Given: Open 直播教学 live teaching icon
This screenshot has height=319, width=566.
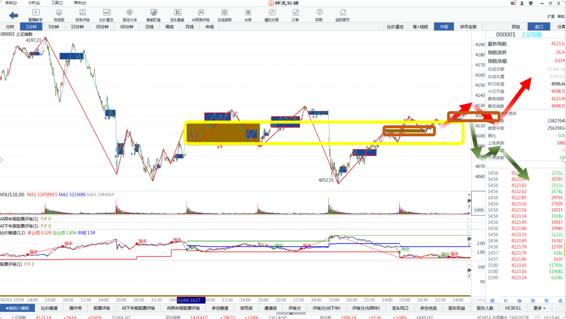Looking at the screenshot, I should pos(36,15).
